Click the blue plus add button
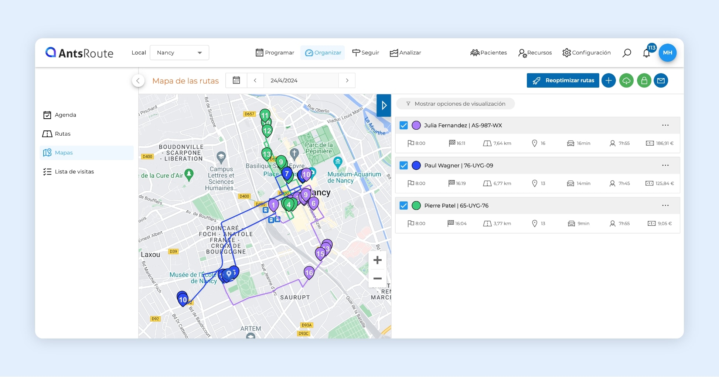This screenshot has height=377, width=719. (609, 81)
